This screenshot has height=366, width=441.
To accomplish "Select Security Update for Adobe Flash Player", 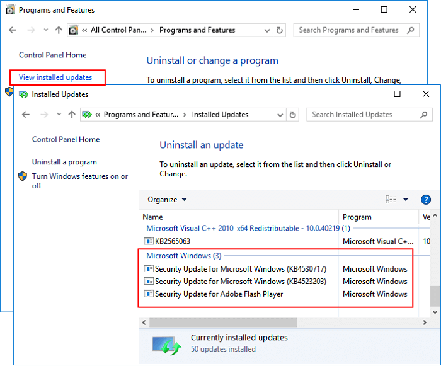I will pyautogui.click(x=219, y=294).
